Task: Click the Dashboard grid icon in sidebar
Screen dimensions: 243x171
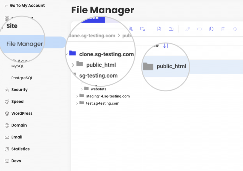Action: click(7, 19)
